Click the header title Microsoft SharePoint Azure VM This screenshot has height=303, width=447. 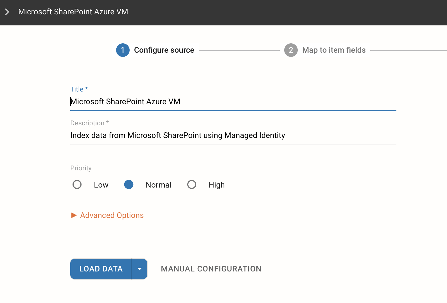[73, 12]
